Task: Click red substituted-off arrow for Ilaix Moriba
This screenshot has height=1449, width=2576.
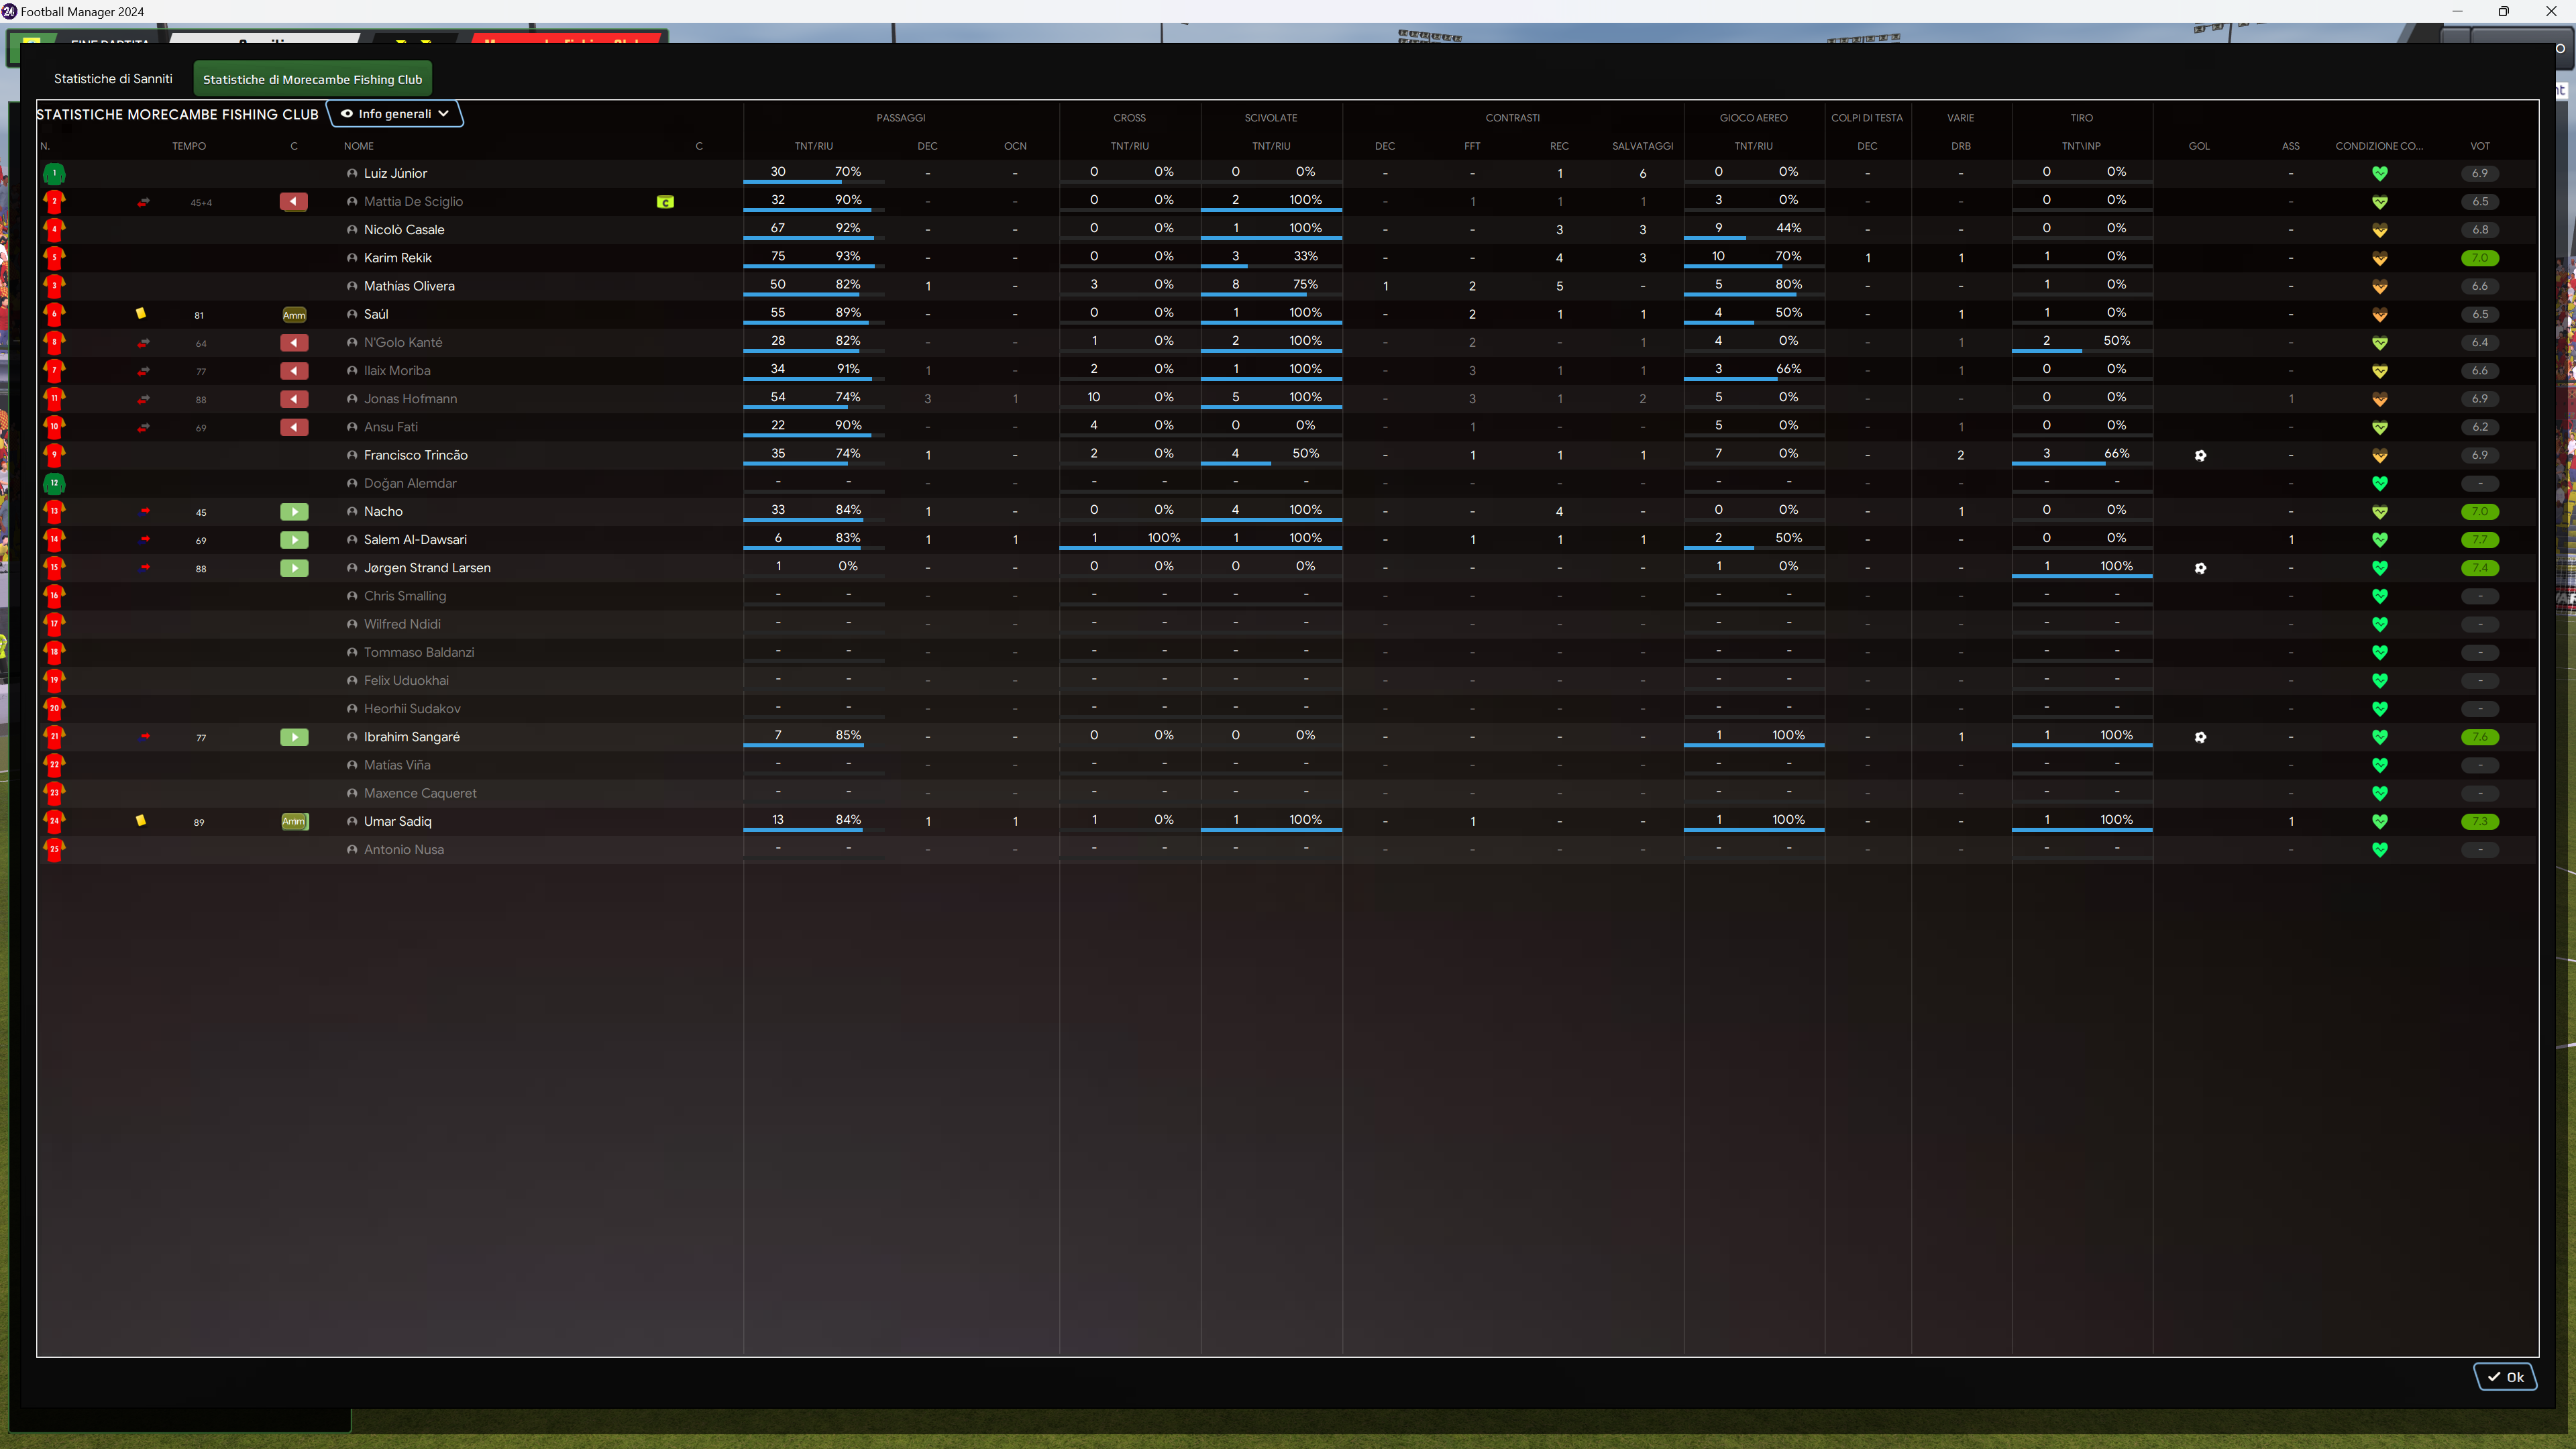Action: click(x=294, y=371)
